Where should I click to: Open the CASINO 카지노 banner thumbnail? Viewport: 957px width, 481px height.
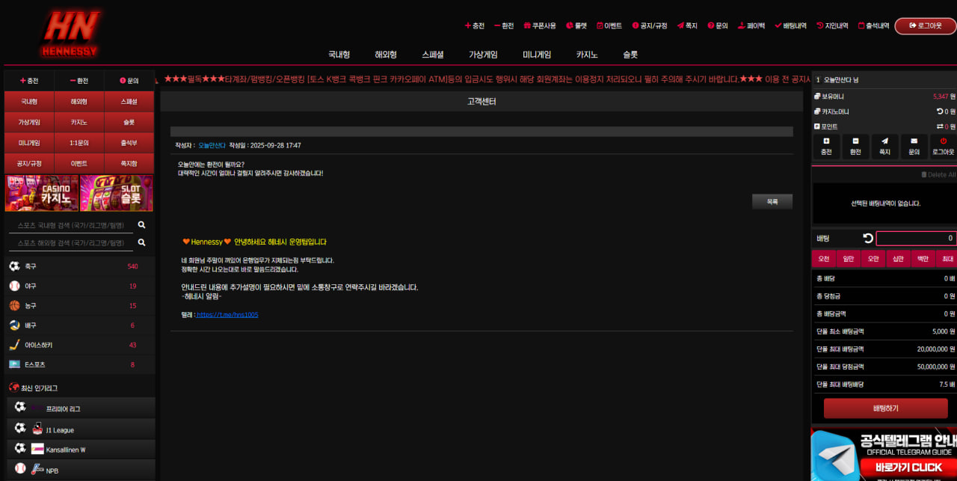tap(41, 193)
